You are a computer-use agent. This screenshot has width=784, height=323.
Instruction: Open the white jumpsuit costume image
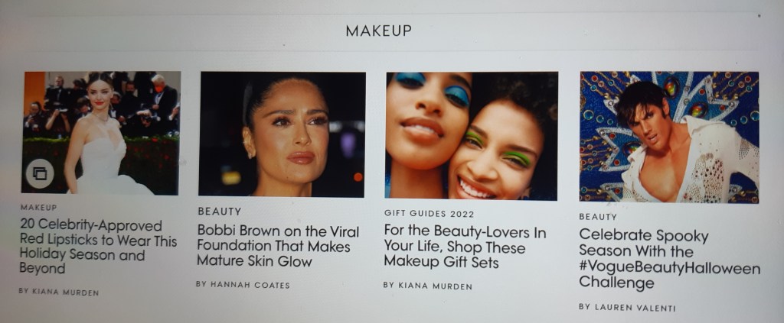coord(669,137)
